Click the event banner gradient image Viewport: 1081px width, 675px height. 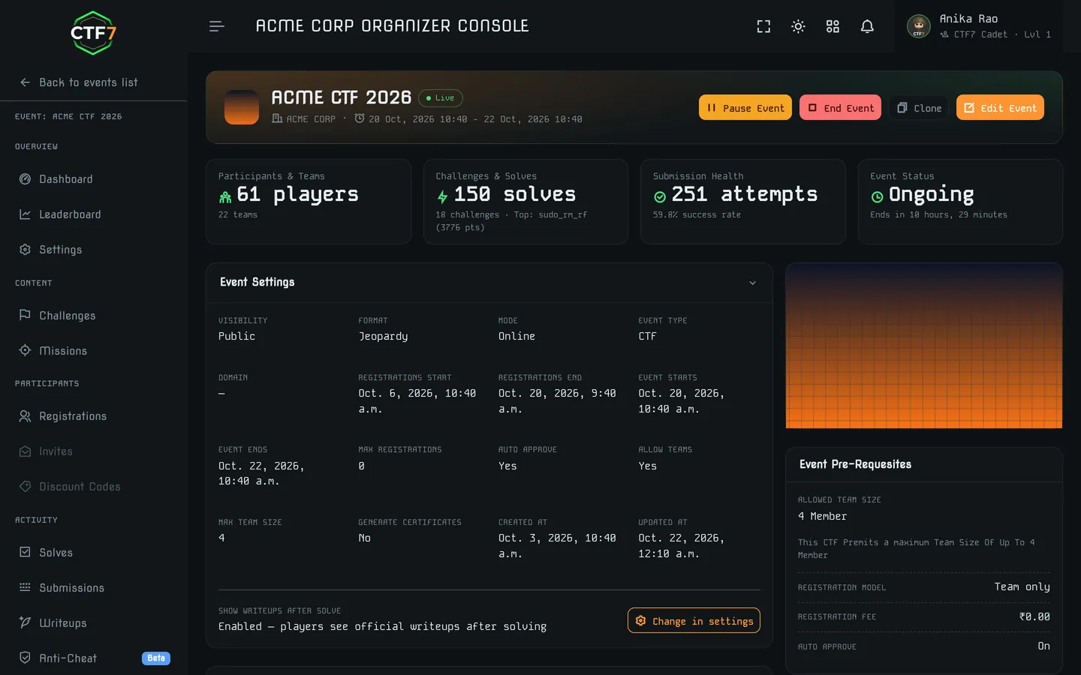[923, 346]
